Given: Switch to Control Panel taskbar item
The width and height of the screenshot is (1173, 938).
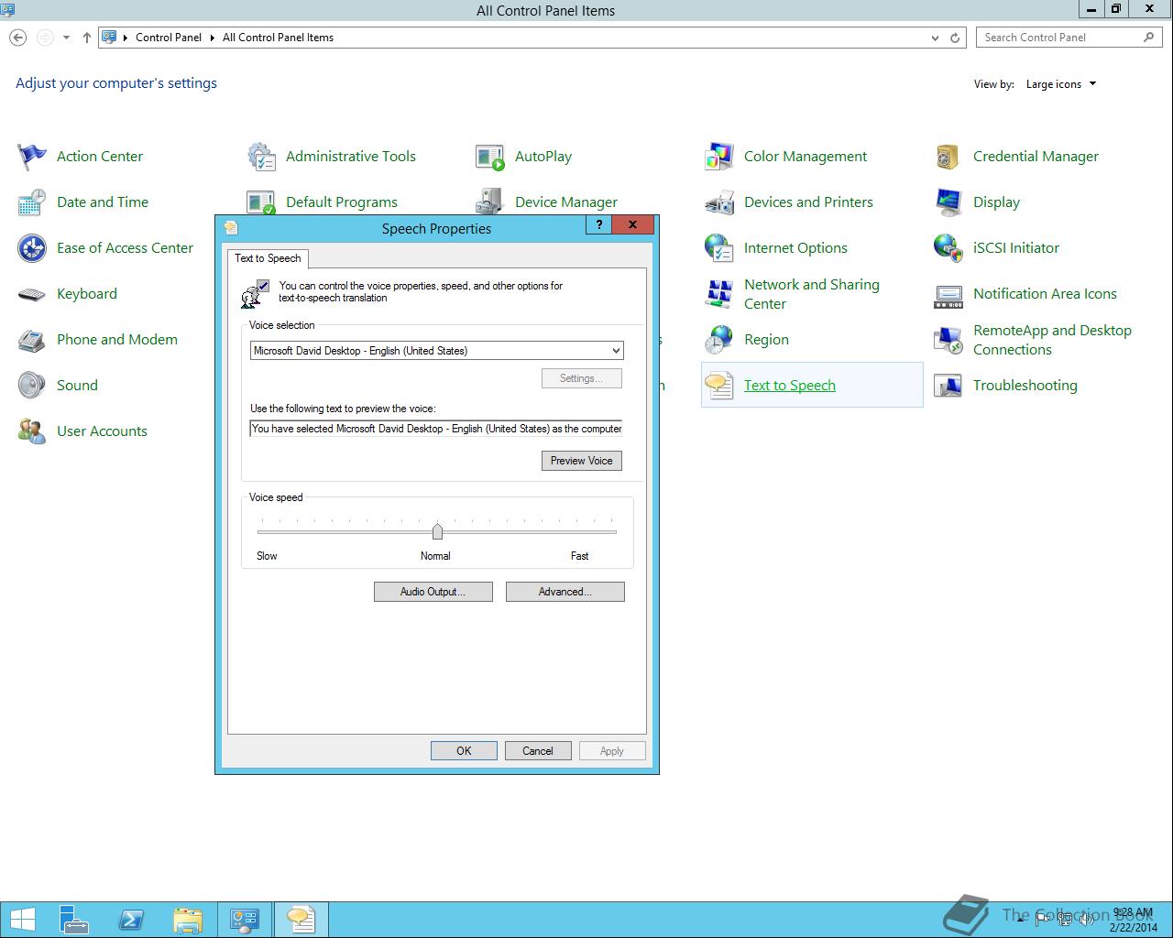Looking at the screenshot, I should (245, 920).
